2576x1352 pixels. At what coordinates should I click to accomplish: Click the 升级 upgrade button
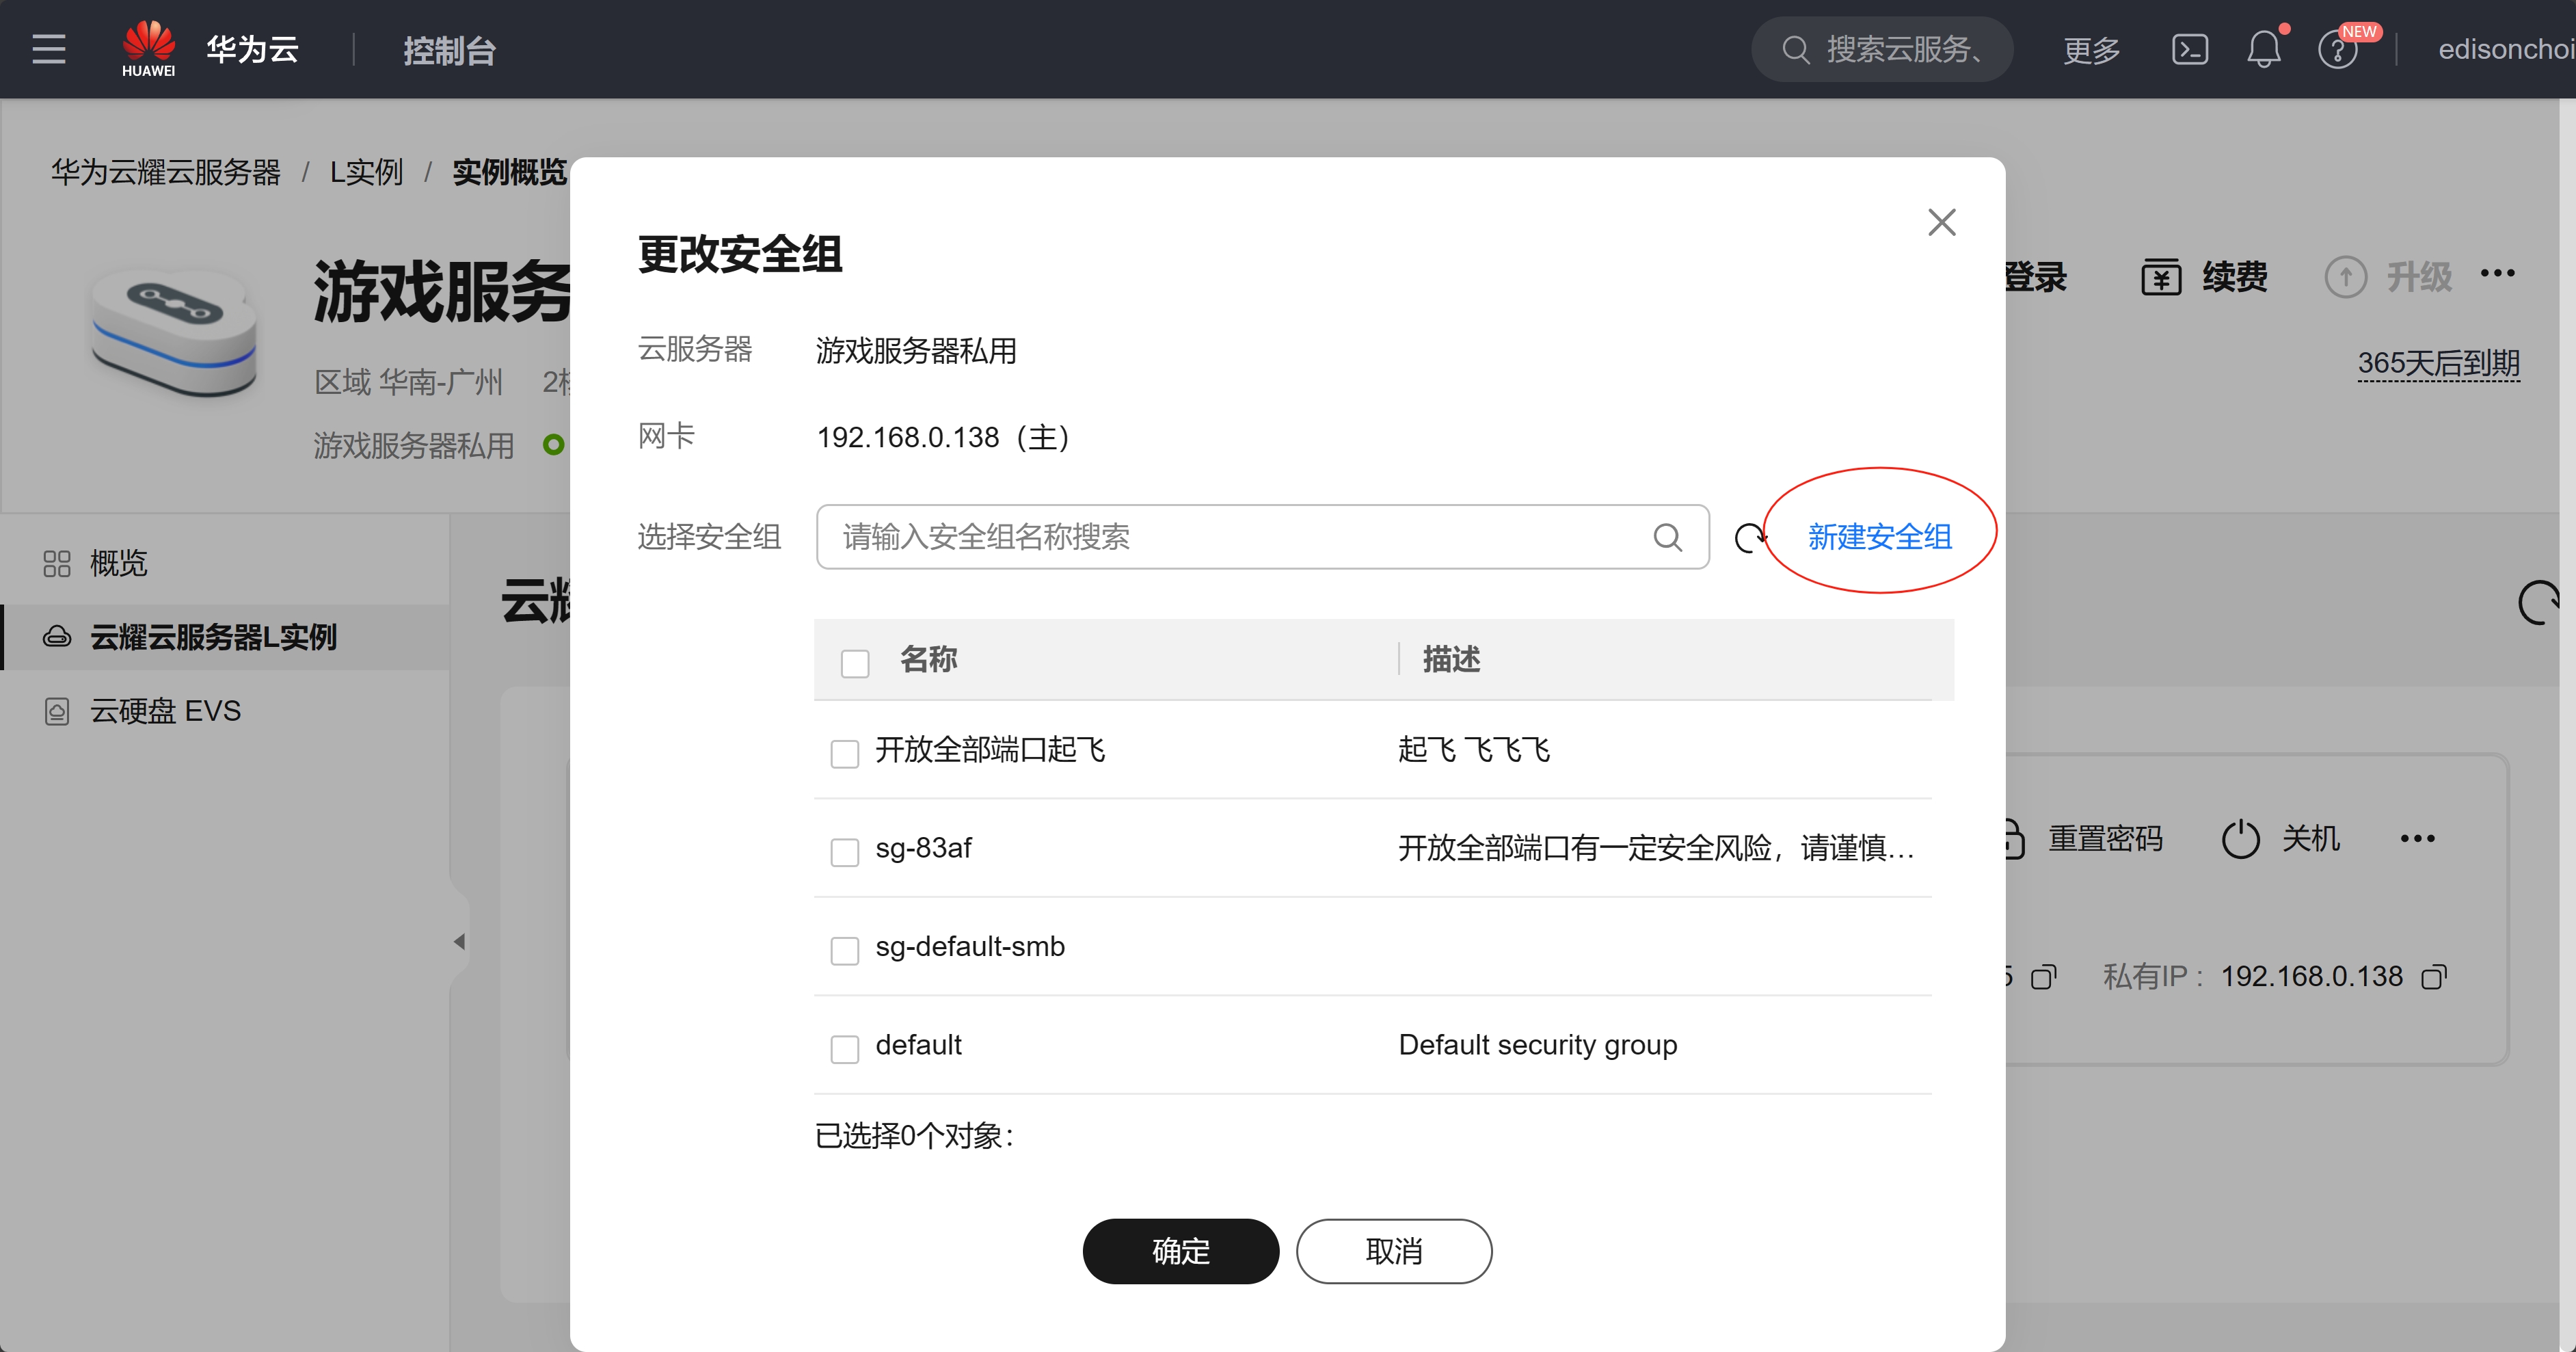click(x=2388, y=277)
